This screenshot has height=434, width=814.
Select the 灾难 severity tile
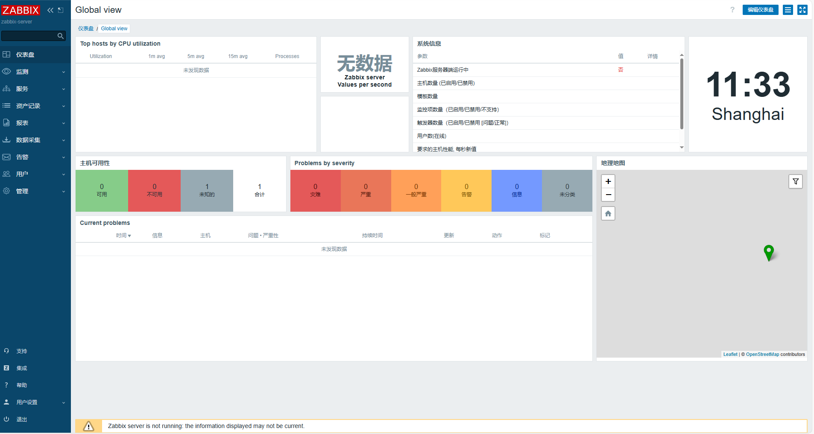(x=316, y=191)
